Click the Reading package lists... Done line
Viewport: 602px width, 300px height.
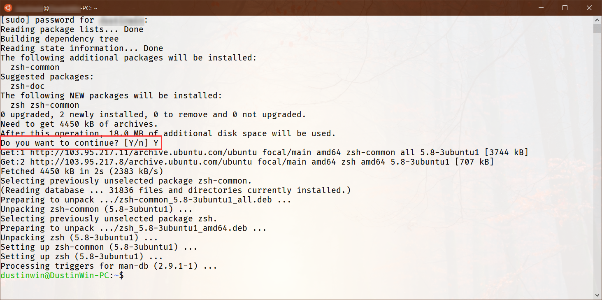(72, 29)
